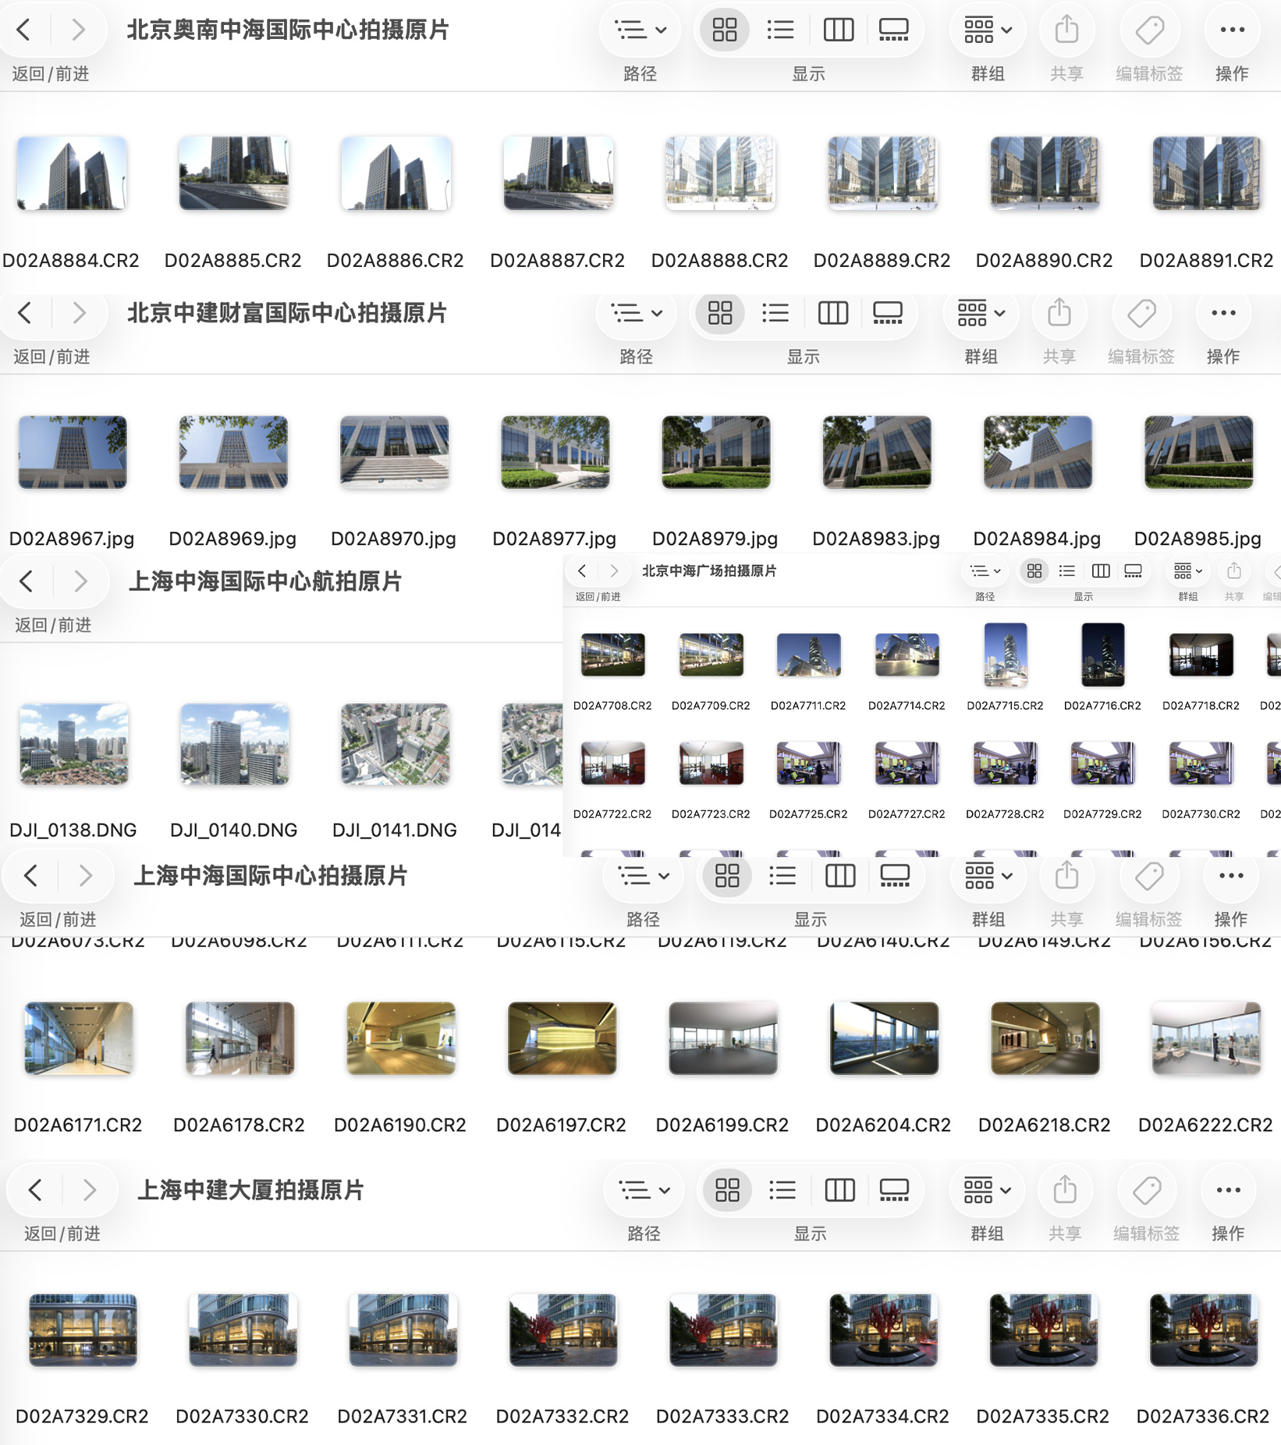Click Share icon in 北京中海广场拍摄原片 window
The height and width of the screenshot is (1445, 1281).
click(1234, 571)
